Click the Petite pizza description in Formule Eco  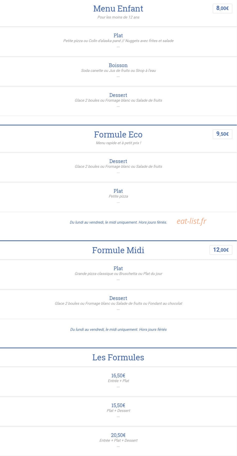(118, 196)
